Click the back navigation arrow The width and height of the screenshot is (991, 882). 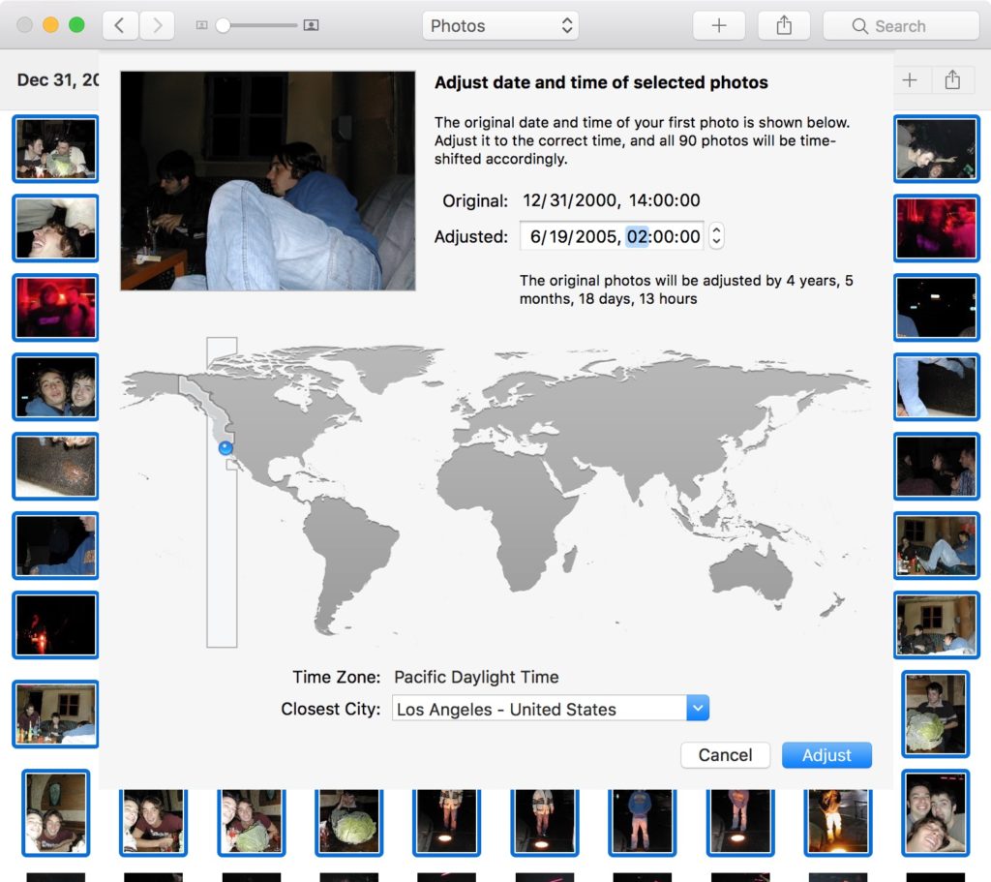(x=119, y=26)
